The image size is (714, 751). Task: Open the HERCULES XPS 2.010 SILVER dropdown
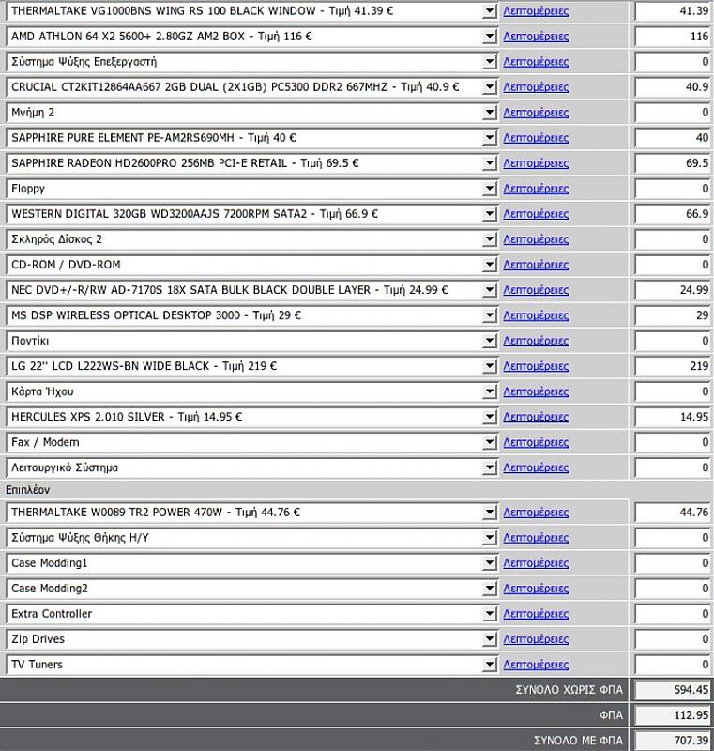[251, 417]
